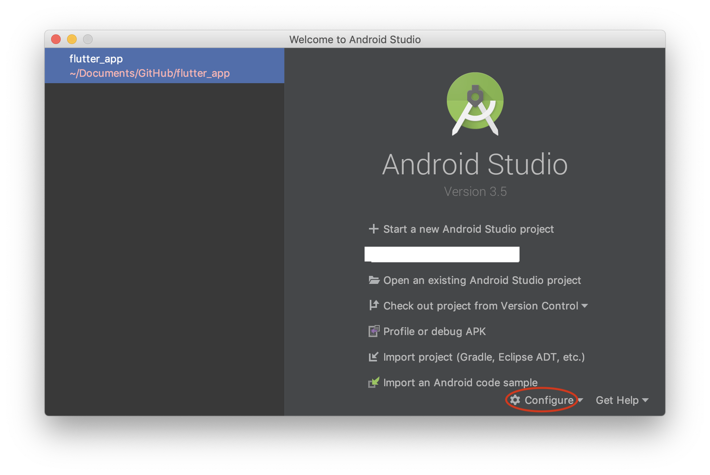Open the flutter_app recent project
Image resolution: width=710 pixels, height=475 pixels.
click(x=165, y=66)
